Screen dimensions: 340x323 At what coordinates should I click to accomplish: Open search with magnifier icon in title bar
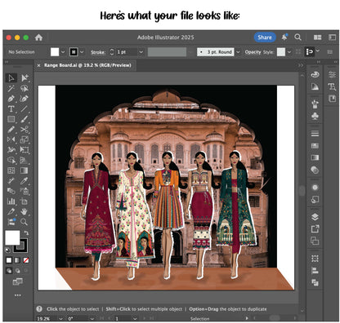297,38
